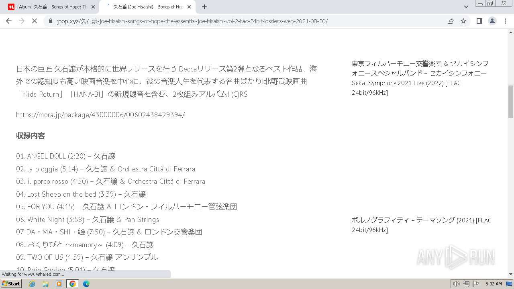Open Microsoft Edge from taskbar
514x289 pixels.
click(86, 284)
